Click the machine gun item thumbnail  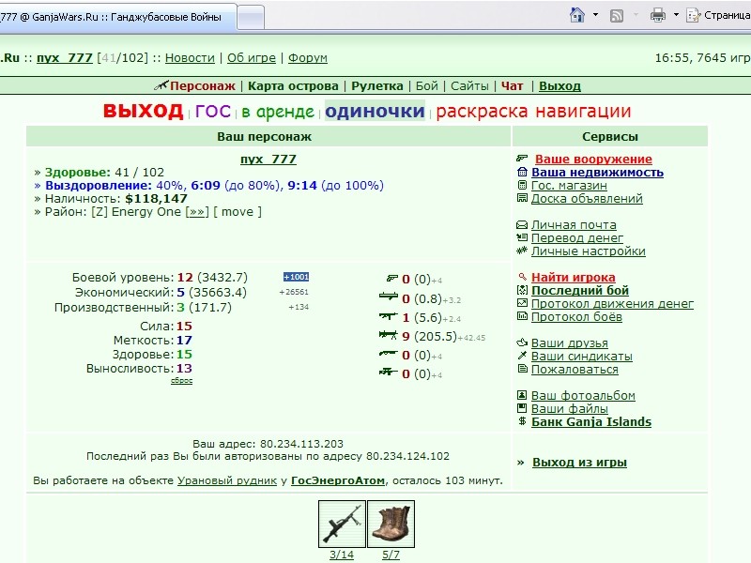pyautogui.click(x=342, y=525)
